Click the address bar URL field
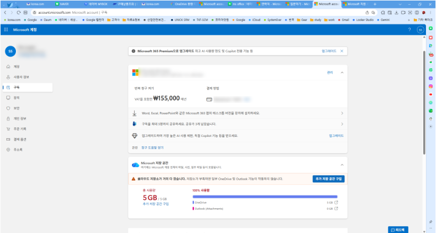Screen dimensions: 436x233 (x=198, y=13)
